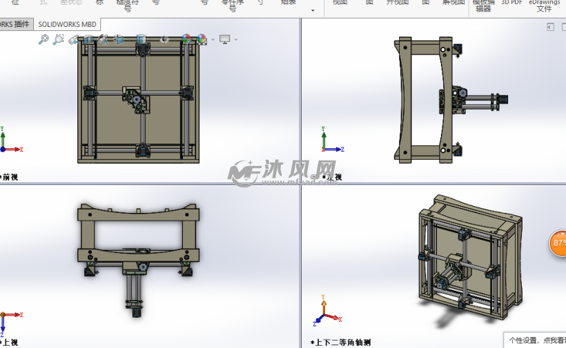Switch to the SOLIDWORKS 插件 tab
Screen dimensions: 566x348
pos(15,24)
